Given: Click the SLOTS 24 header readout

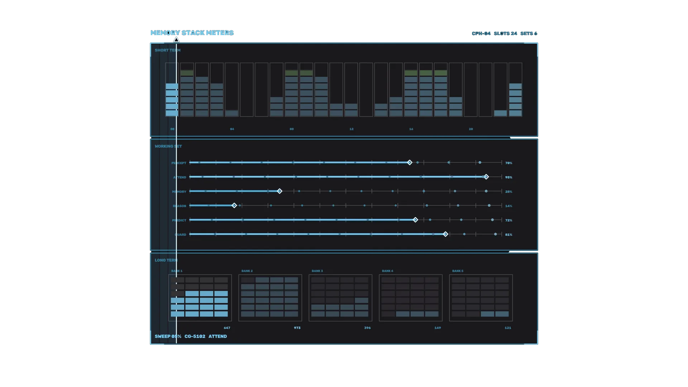Looking at the screenshot, I should 506,33.
